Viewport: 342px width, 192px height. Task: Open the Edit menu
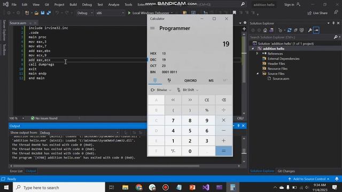pos(25,4)
